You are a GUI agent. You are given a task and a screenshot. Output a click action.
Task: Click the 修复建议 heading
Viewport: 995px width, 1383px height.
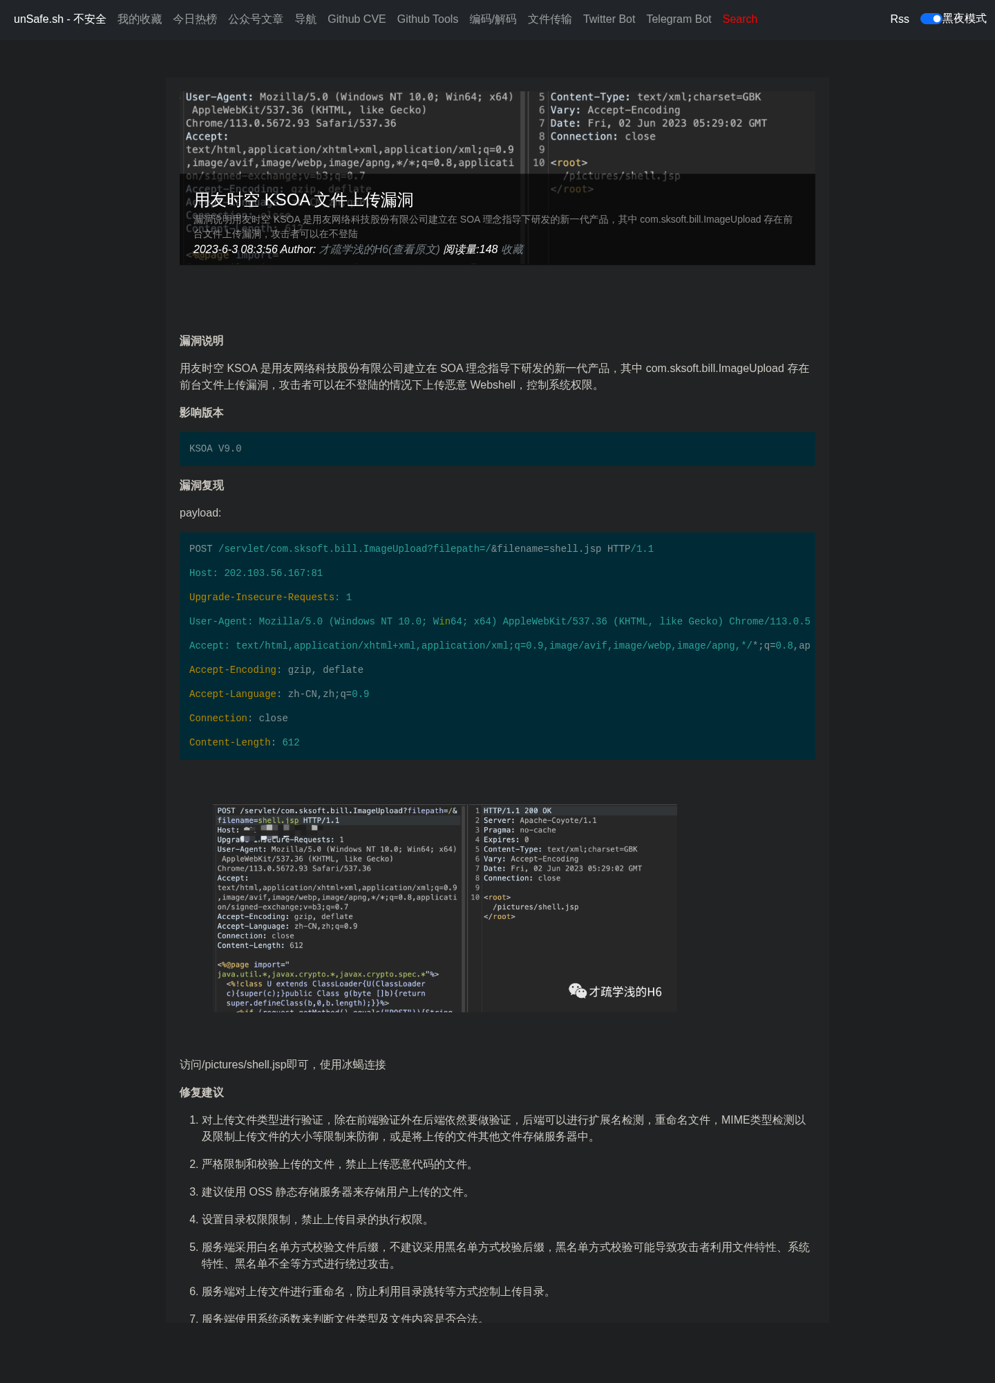202,1093
